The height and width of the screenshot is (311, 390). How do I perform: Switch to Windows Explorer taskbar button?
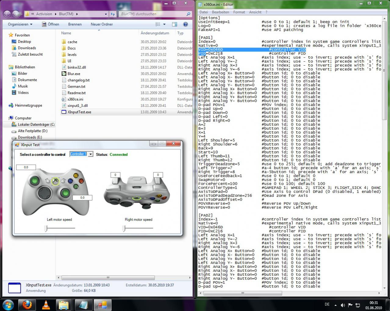(64, 305)
